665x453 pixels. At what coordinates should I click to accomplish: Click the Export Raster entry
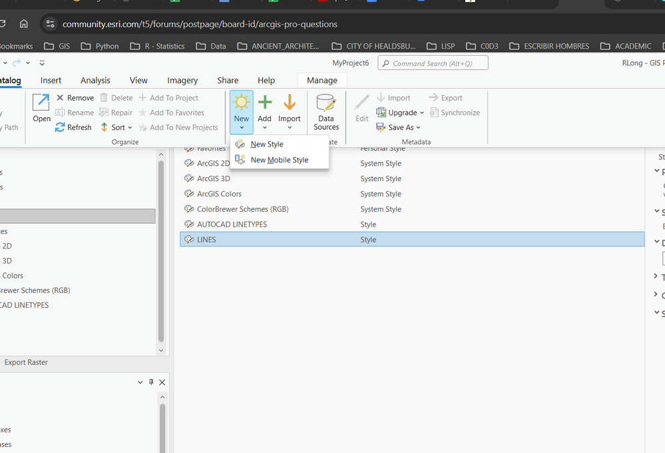pos(26,362)
